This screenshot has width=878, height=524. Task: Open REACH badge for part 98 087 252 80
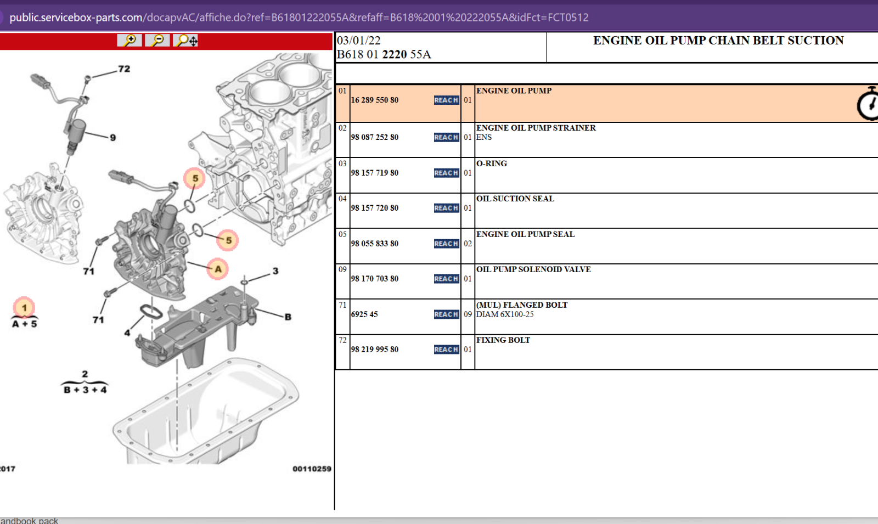click(x=446, y=137)
